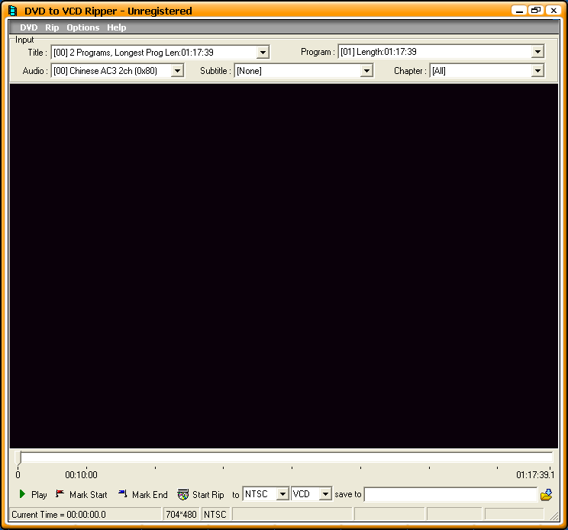Click the '[01] Length:01:17:39' program value
The image size is (568, 530).
pyautogui.click(x=379, y=52)
